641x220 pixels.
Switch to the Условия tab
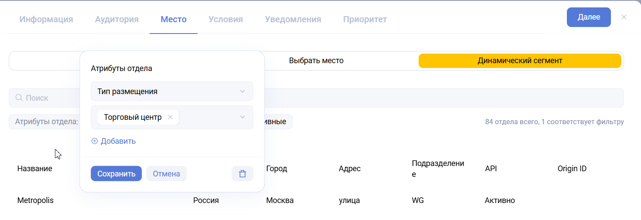pyautogui.click(x=225, y=19)
